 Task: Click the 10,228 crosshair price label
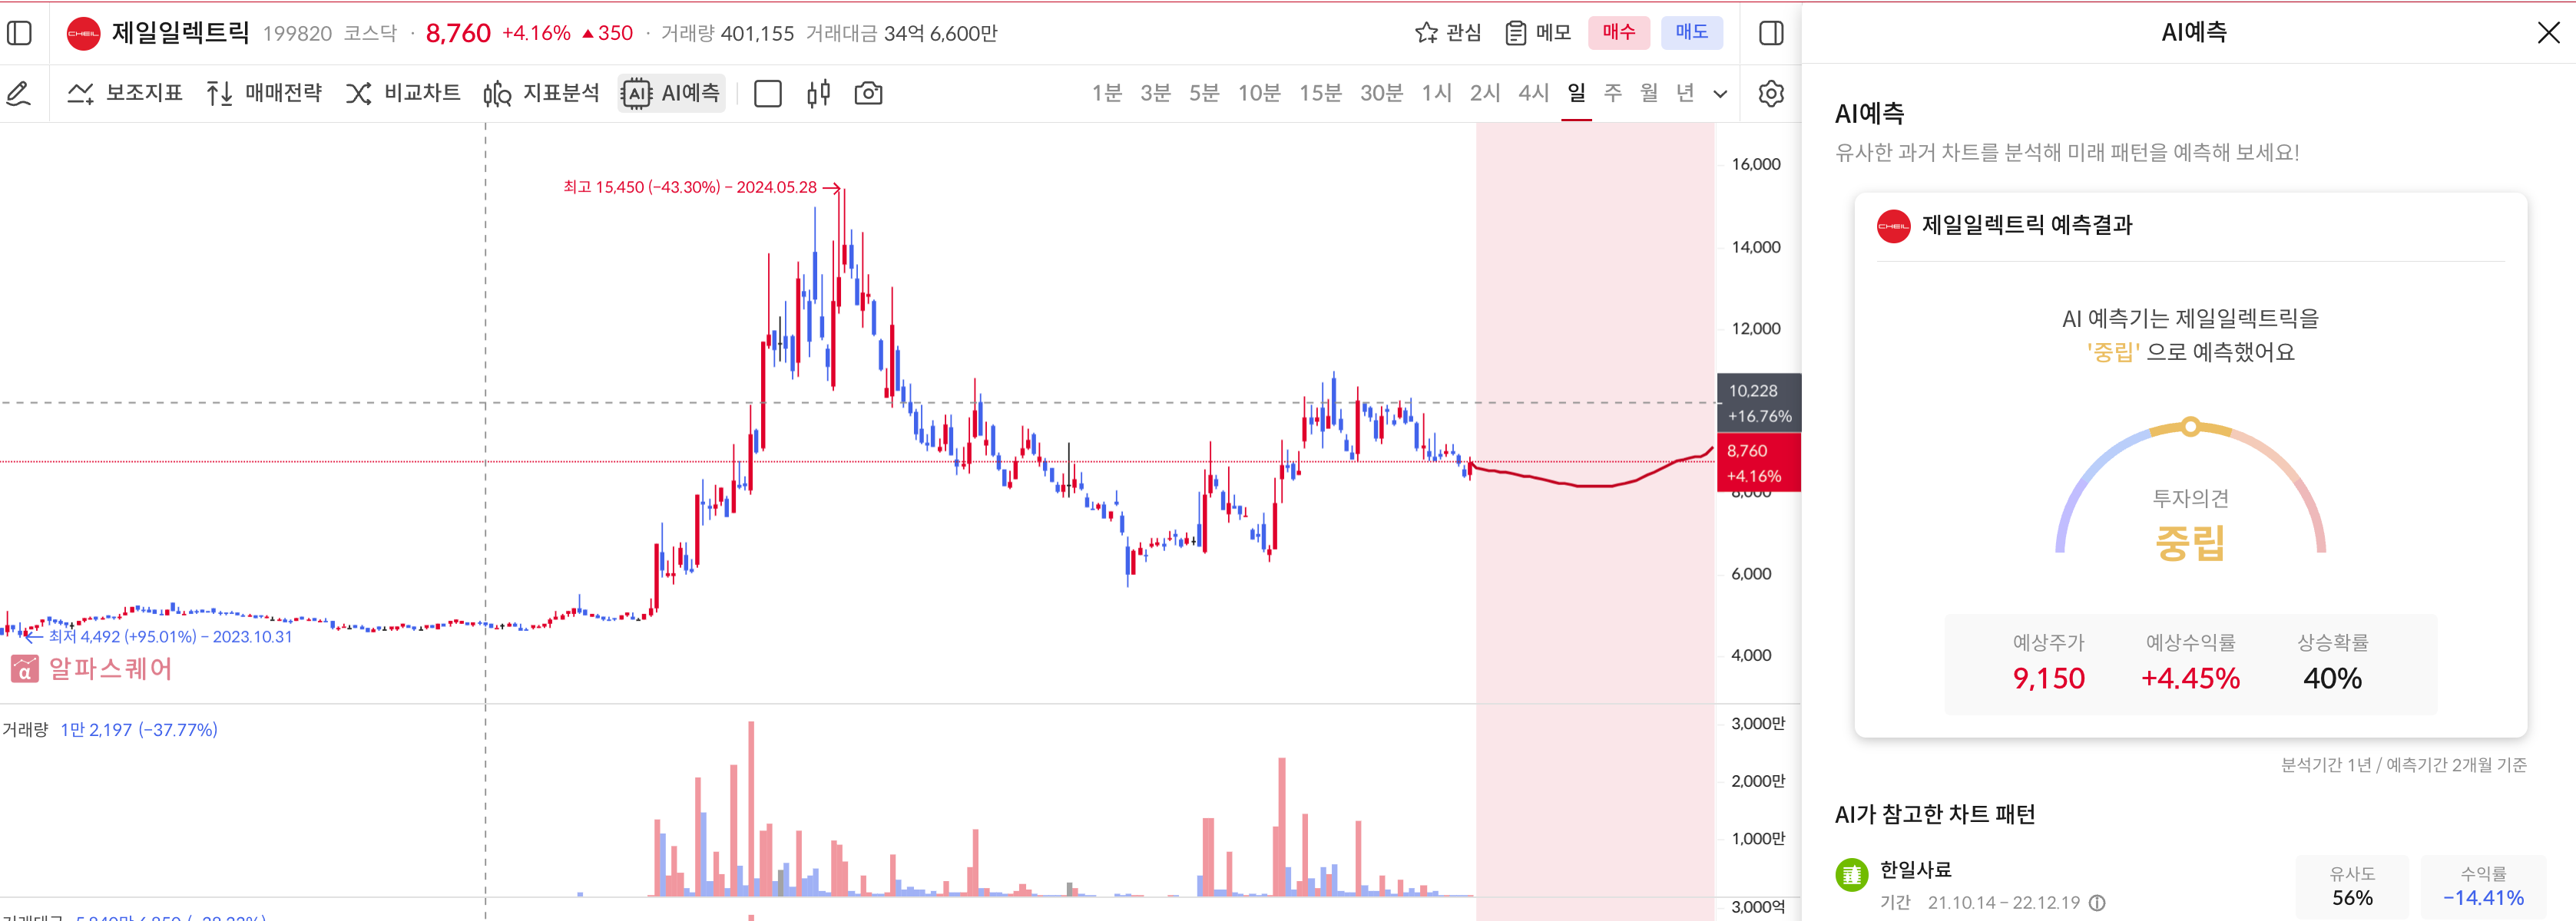(1758, 403)
